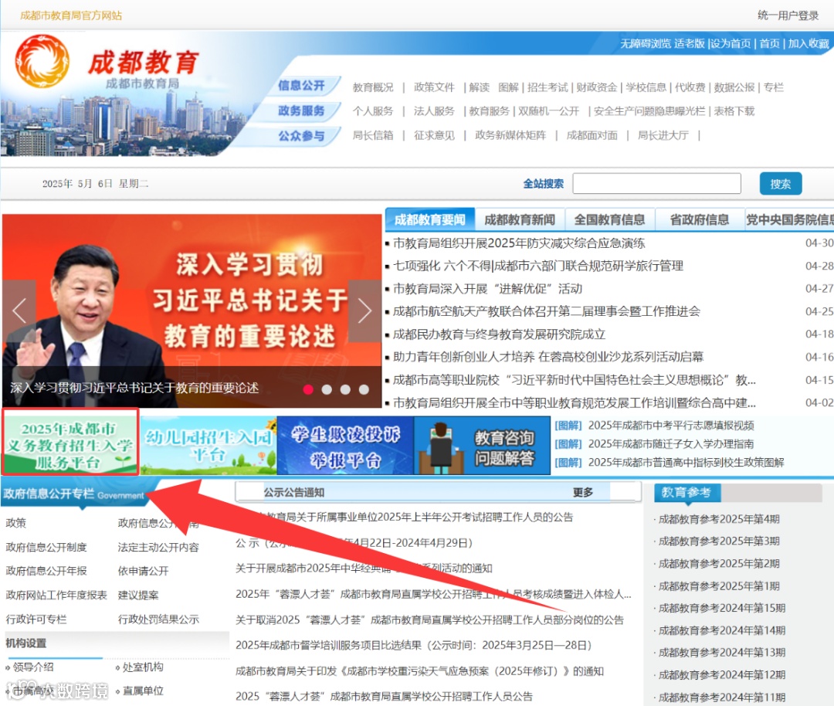This screenshot has height=706, width=834.
Task: Open 领导介绍 link
Action: [33, 667]
